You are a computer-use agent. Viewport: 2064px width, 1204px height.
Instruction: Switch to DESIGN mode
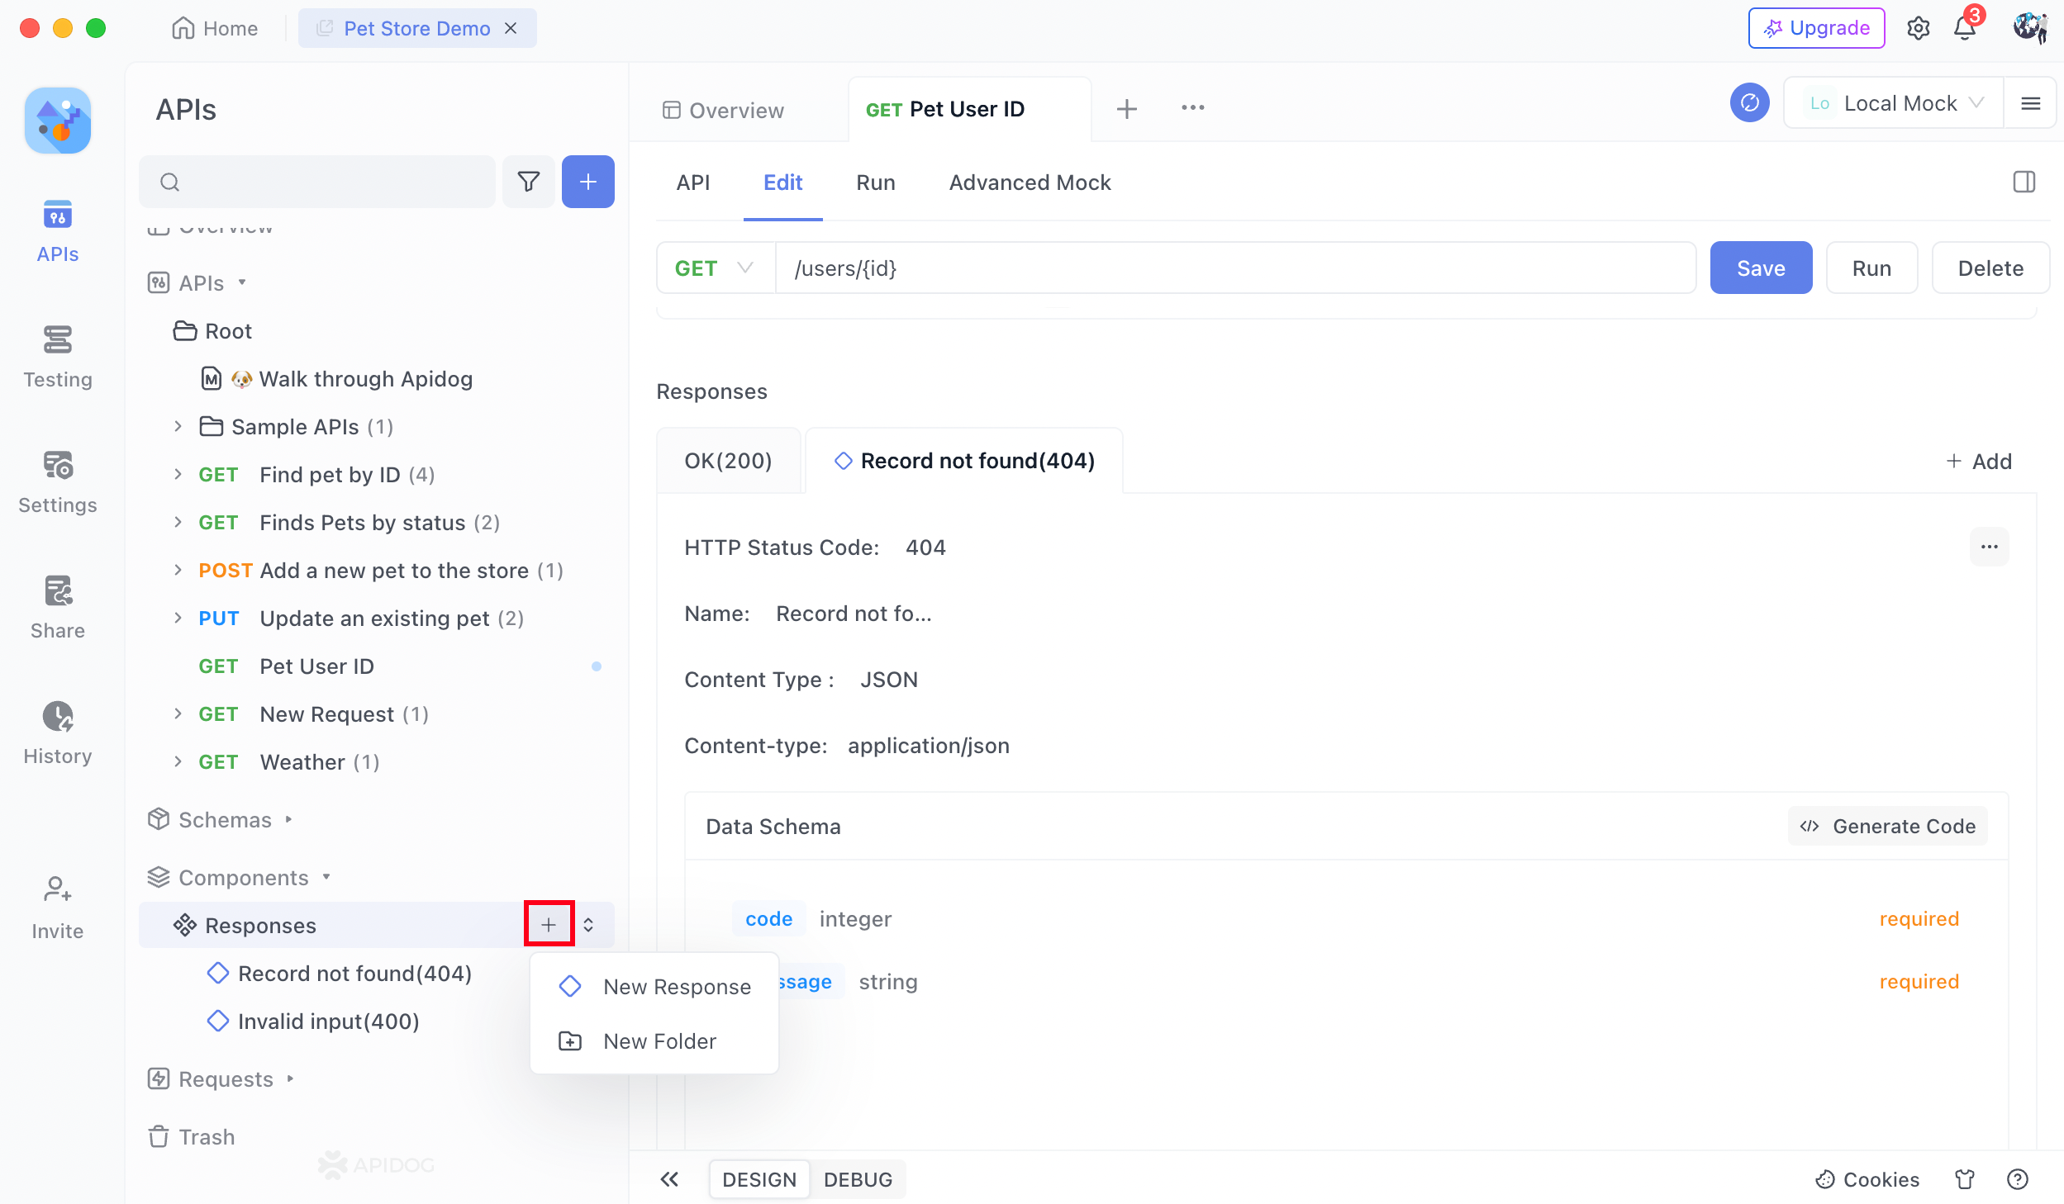[x=759, y=1179]
